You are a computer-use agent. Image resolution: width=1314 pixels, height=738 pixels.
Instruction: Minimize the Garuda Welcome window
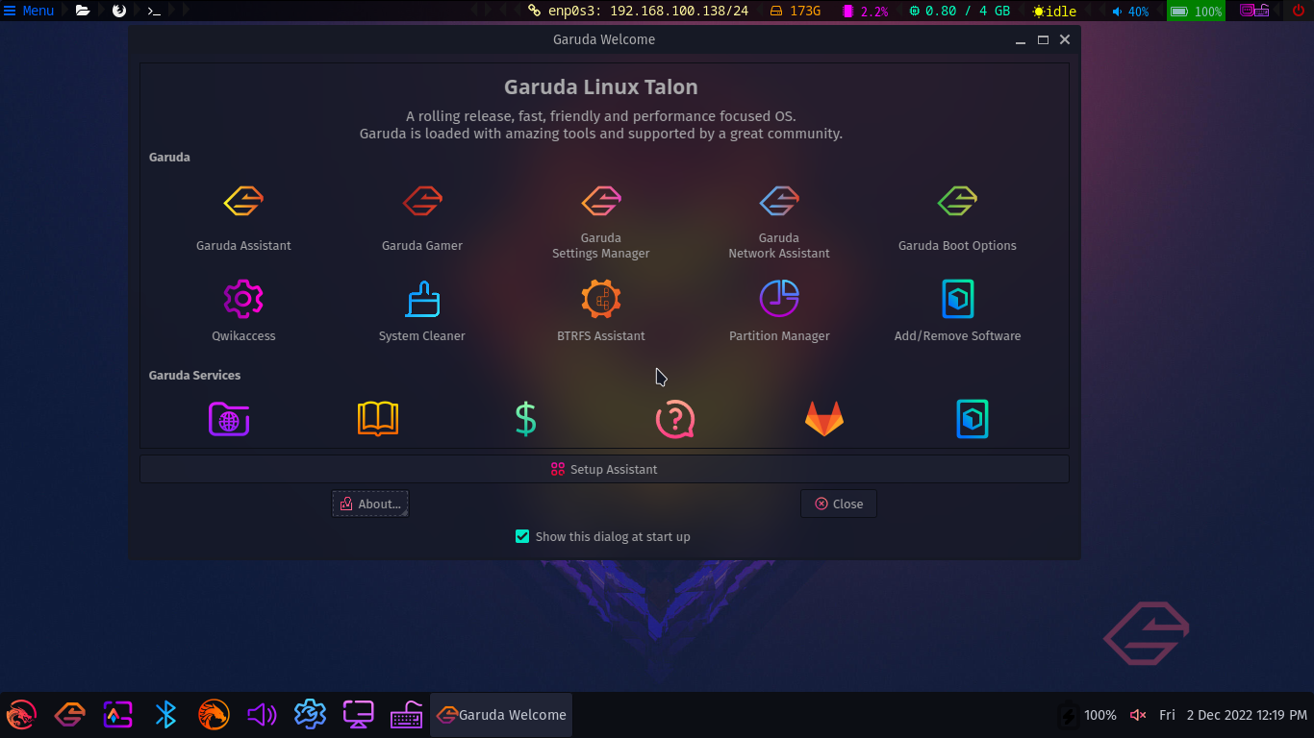[1021, 40]
